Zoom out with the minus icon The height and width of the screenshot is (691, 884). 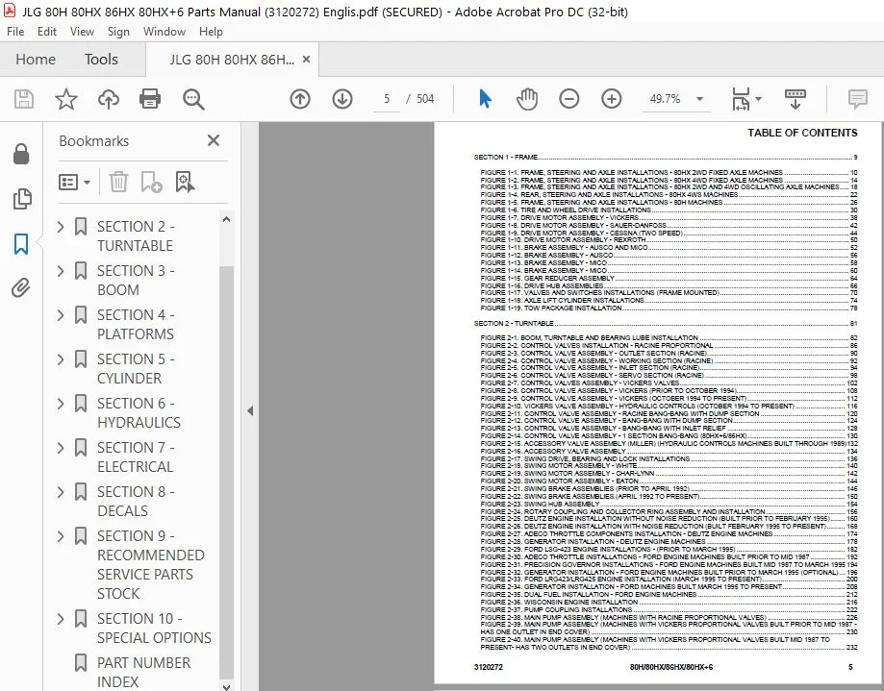pyautogui.click(x=569, y=99)
